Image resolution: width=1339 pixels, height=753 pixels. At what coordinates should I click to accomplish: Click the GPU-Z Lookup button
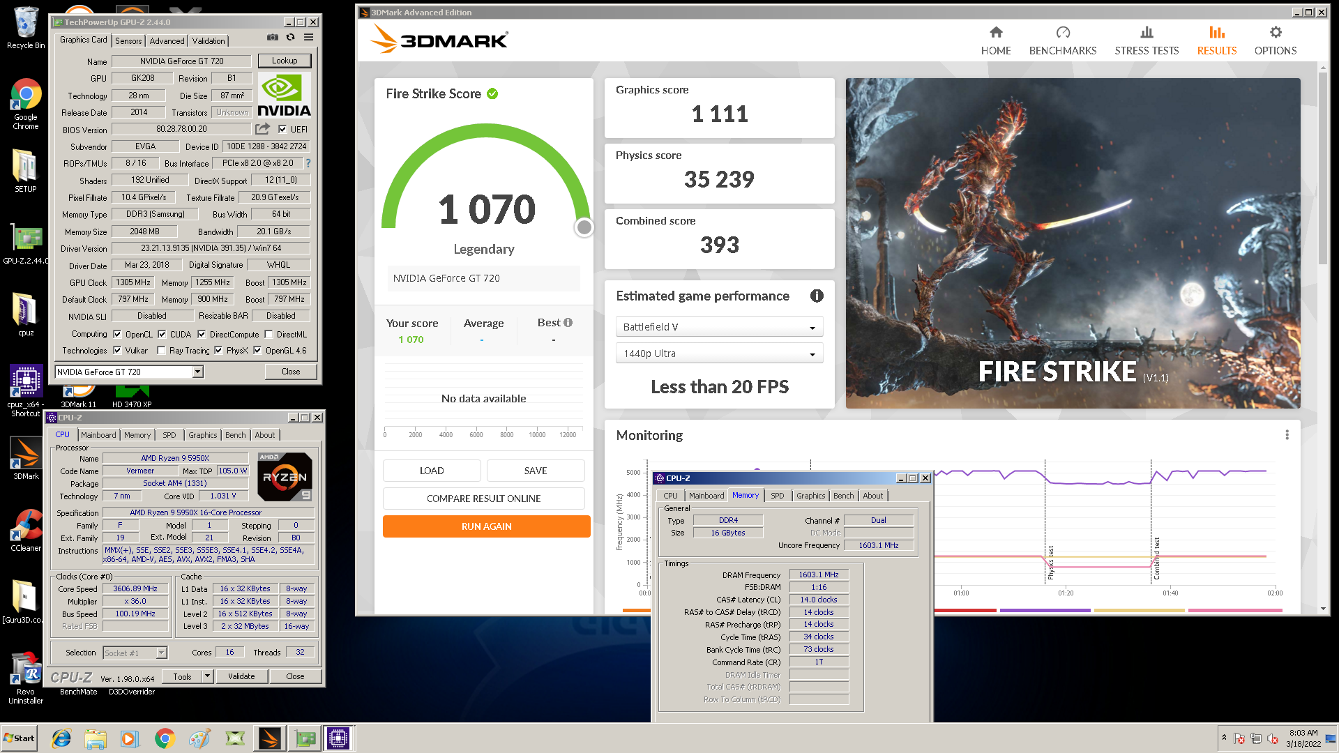285,61
